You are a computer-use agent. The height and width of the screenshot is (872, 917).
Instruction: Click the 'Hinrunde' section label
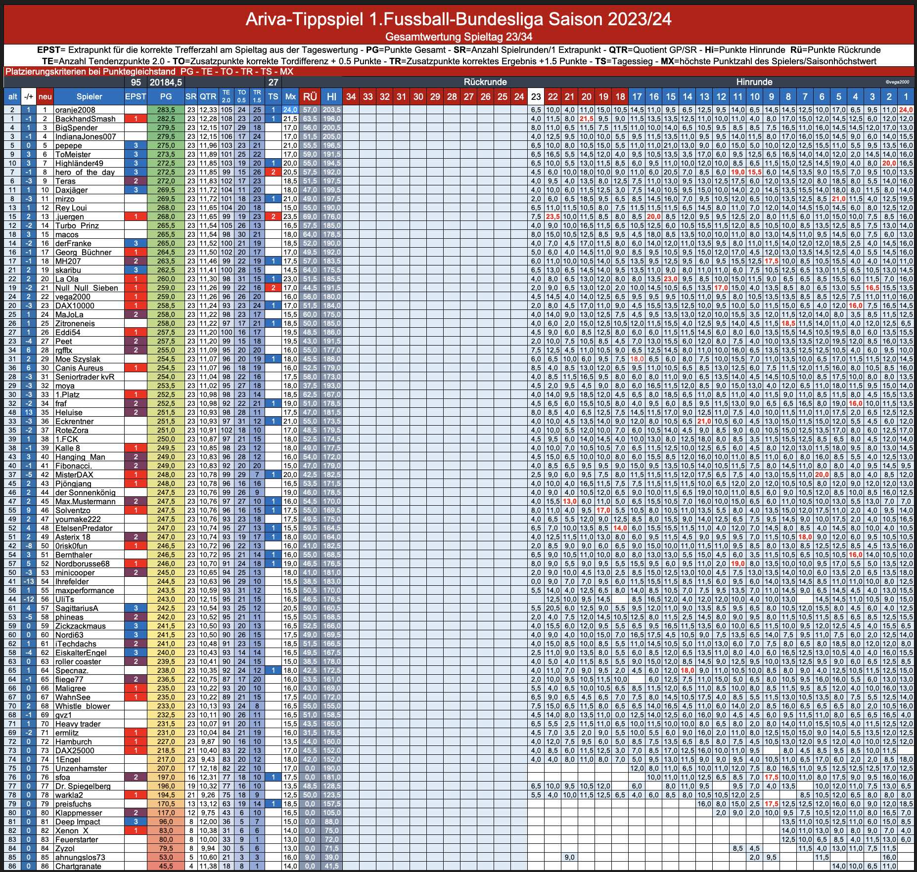coord(754,82)
